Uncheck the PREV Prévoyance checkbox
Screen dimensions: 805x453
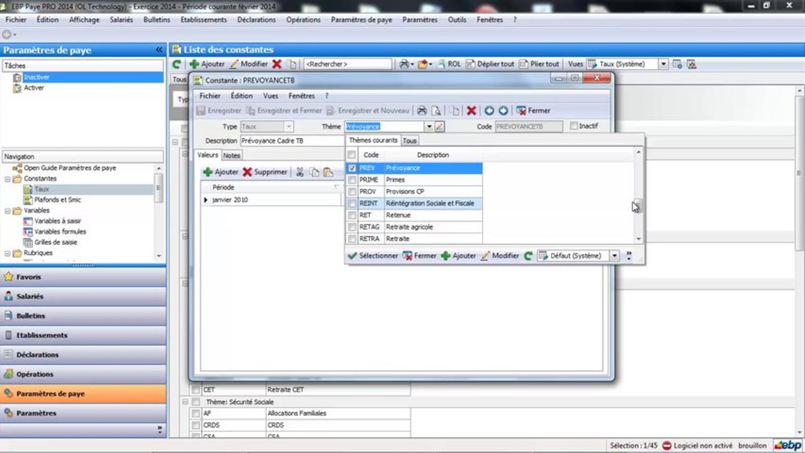click(352, 168)
